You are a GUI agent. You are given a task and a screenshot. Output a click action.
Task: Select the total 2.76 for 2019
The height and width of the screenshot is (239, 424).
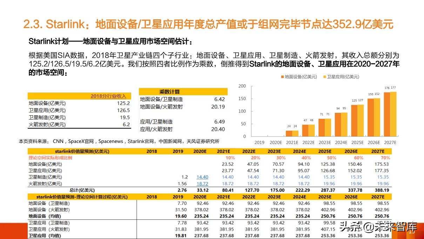182,190
